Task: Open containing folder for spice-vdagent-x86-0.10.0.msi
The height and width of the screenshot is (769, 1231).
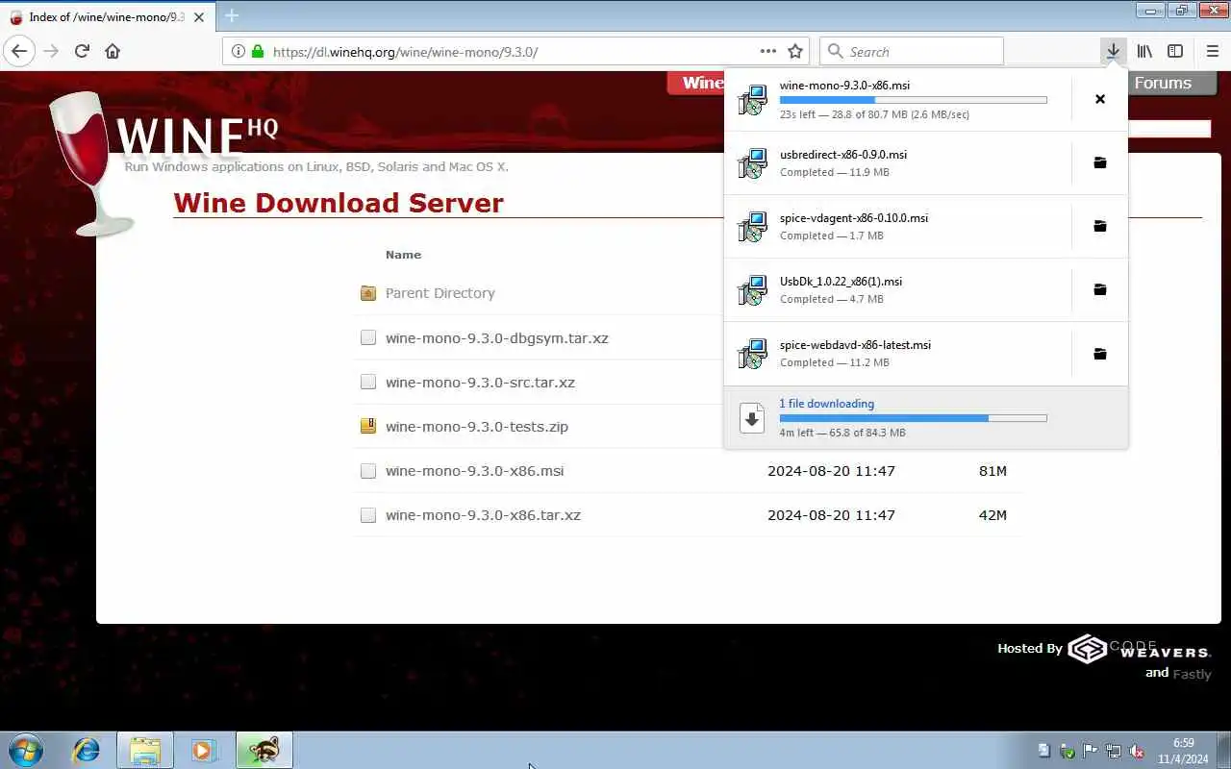Action: [1100, 226]
